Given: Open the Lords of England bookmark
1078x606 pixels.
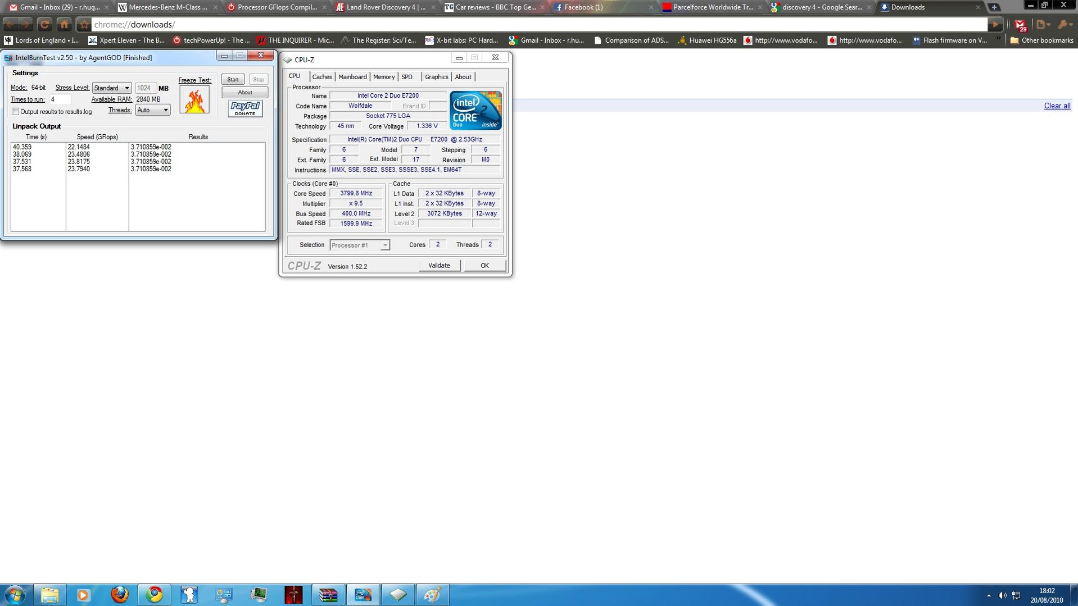Looking at the screenshot, I should coord(42,40).
